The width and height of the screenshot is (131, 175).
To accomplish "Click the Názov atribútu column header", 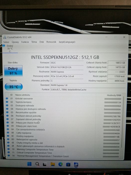I will pos(23,95).
